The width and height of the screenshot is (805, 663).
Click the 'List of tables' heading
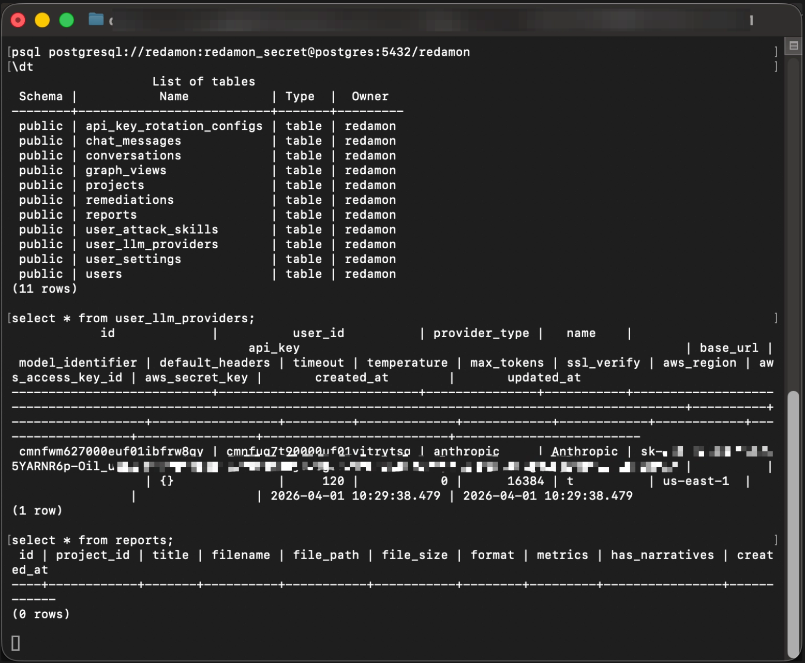click(204, 82)
